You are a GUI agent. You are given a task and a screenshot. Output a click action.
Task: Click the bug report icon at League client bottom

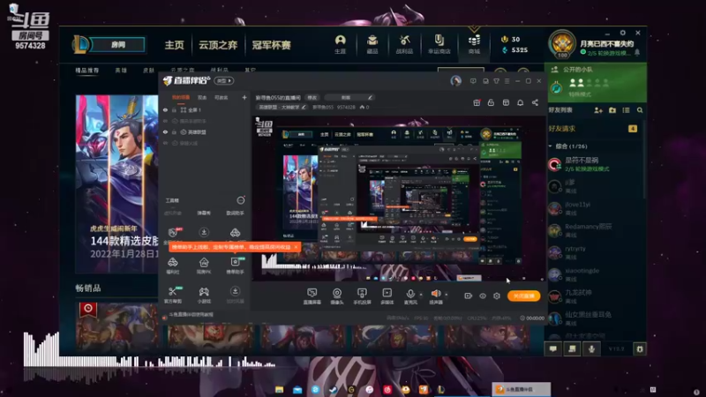(639, 348)
